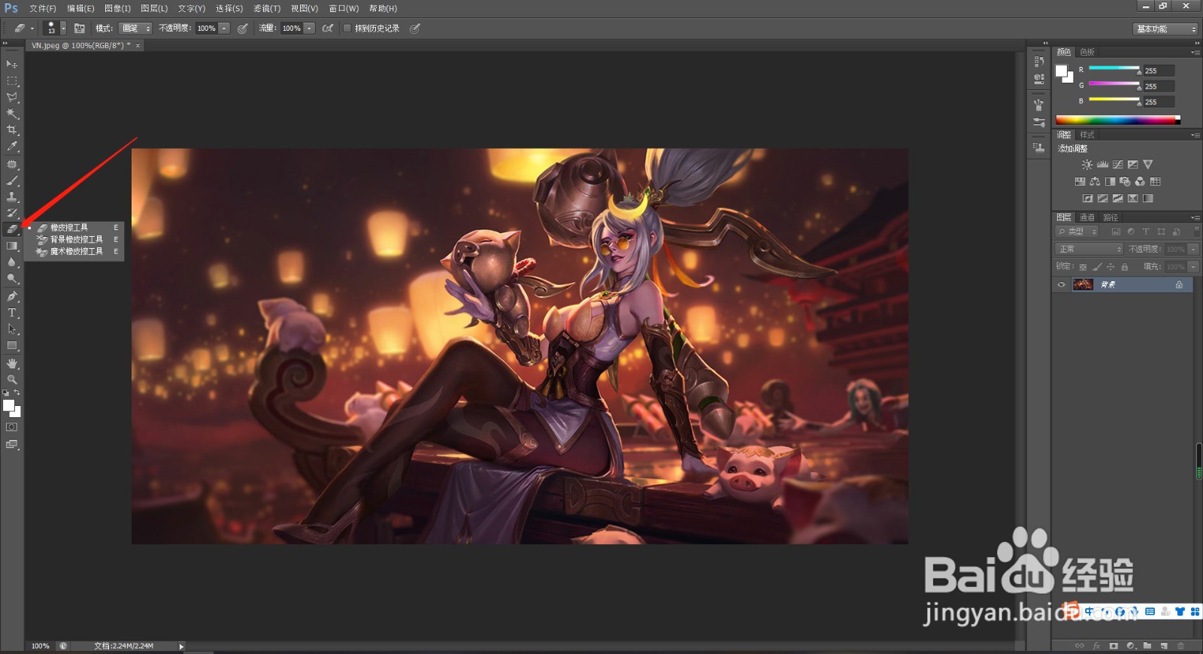1203x654 pixels.
Task: Select the Dodge tool
Action: [x=12, y=279]
